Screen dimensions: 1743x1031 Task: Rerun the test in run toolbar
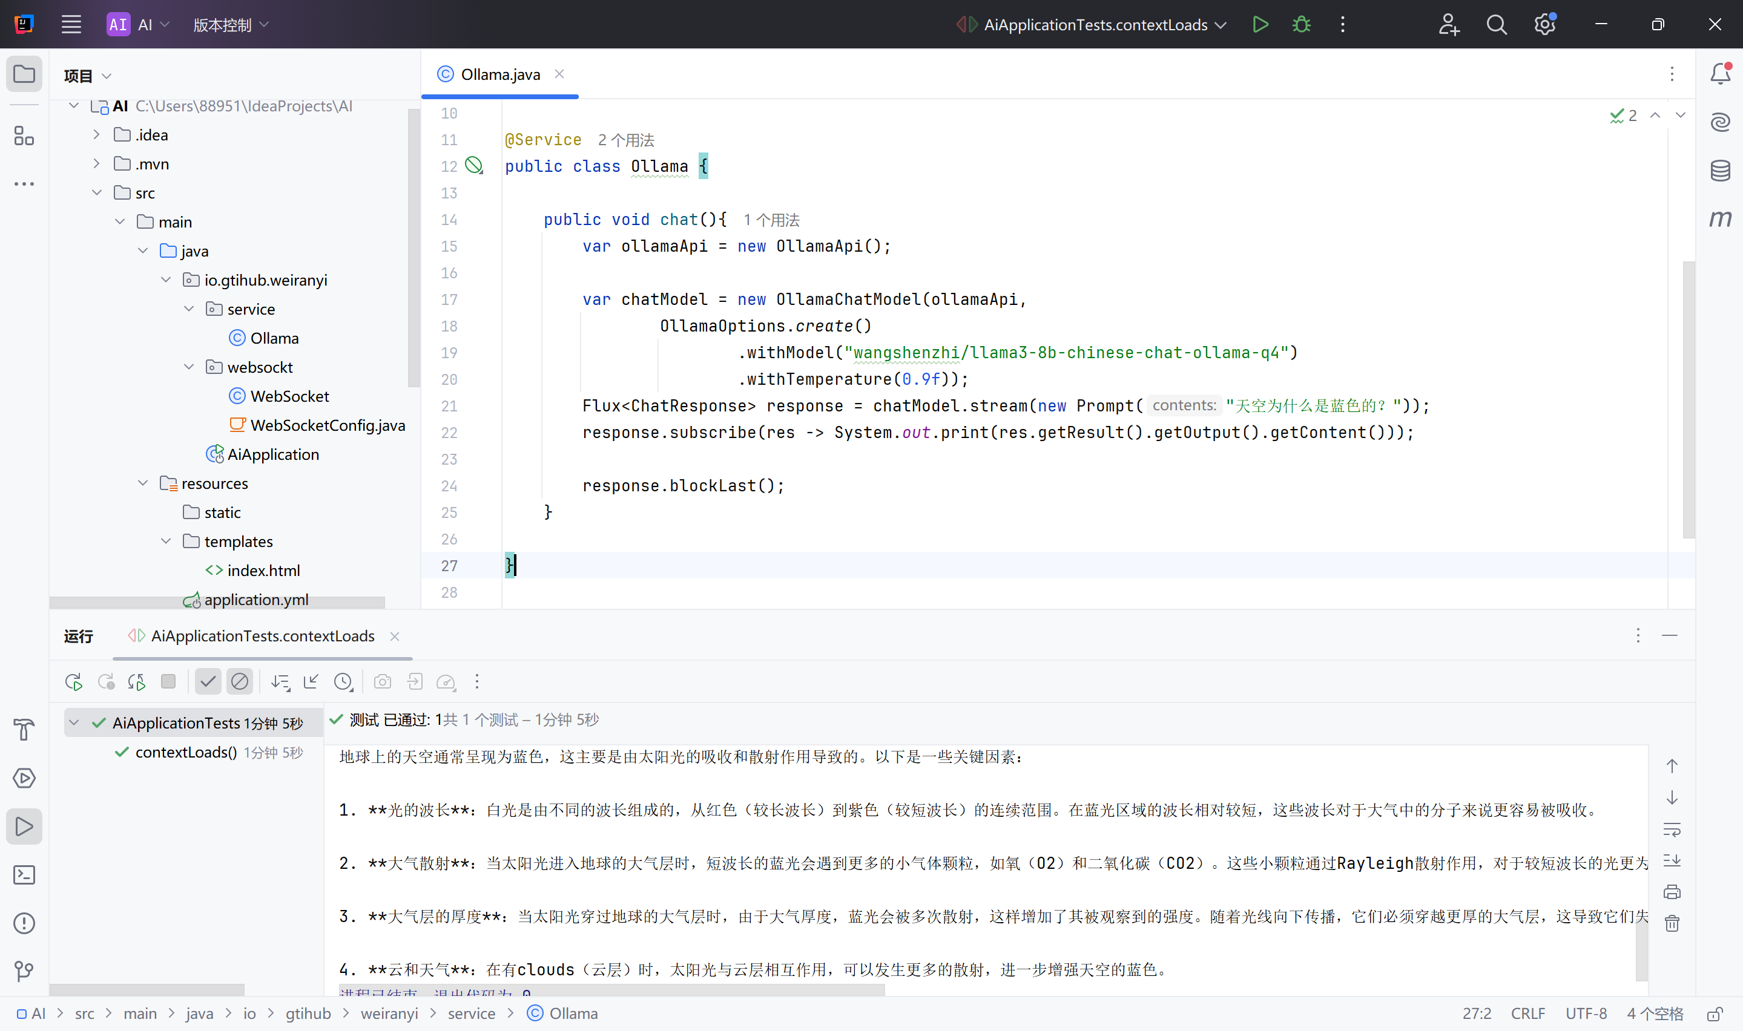[74, 681]
